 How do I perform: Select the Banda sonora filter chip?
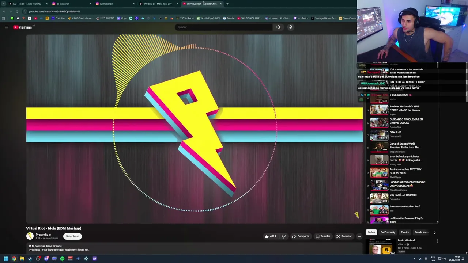click(422, 232)
